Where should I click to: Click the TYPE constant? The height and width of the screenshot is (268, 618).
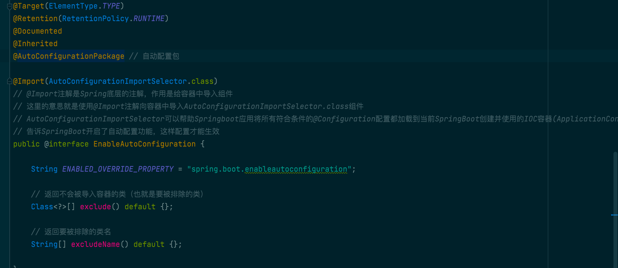coord(111,6)
